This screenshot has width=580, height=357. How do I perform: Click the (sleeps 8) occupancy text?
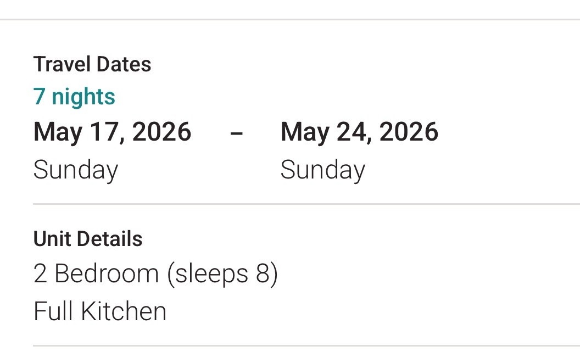click(222, 274)
